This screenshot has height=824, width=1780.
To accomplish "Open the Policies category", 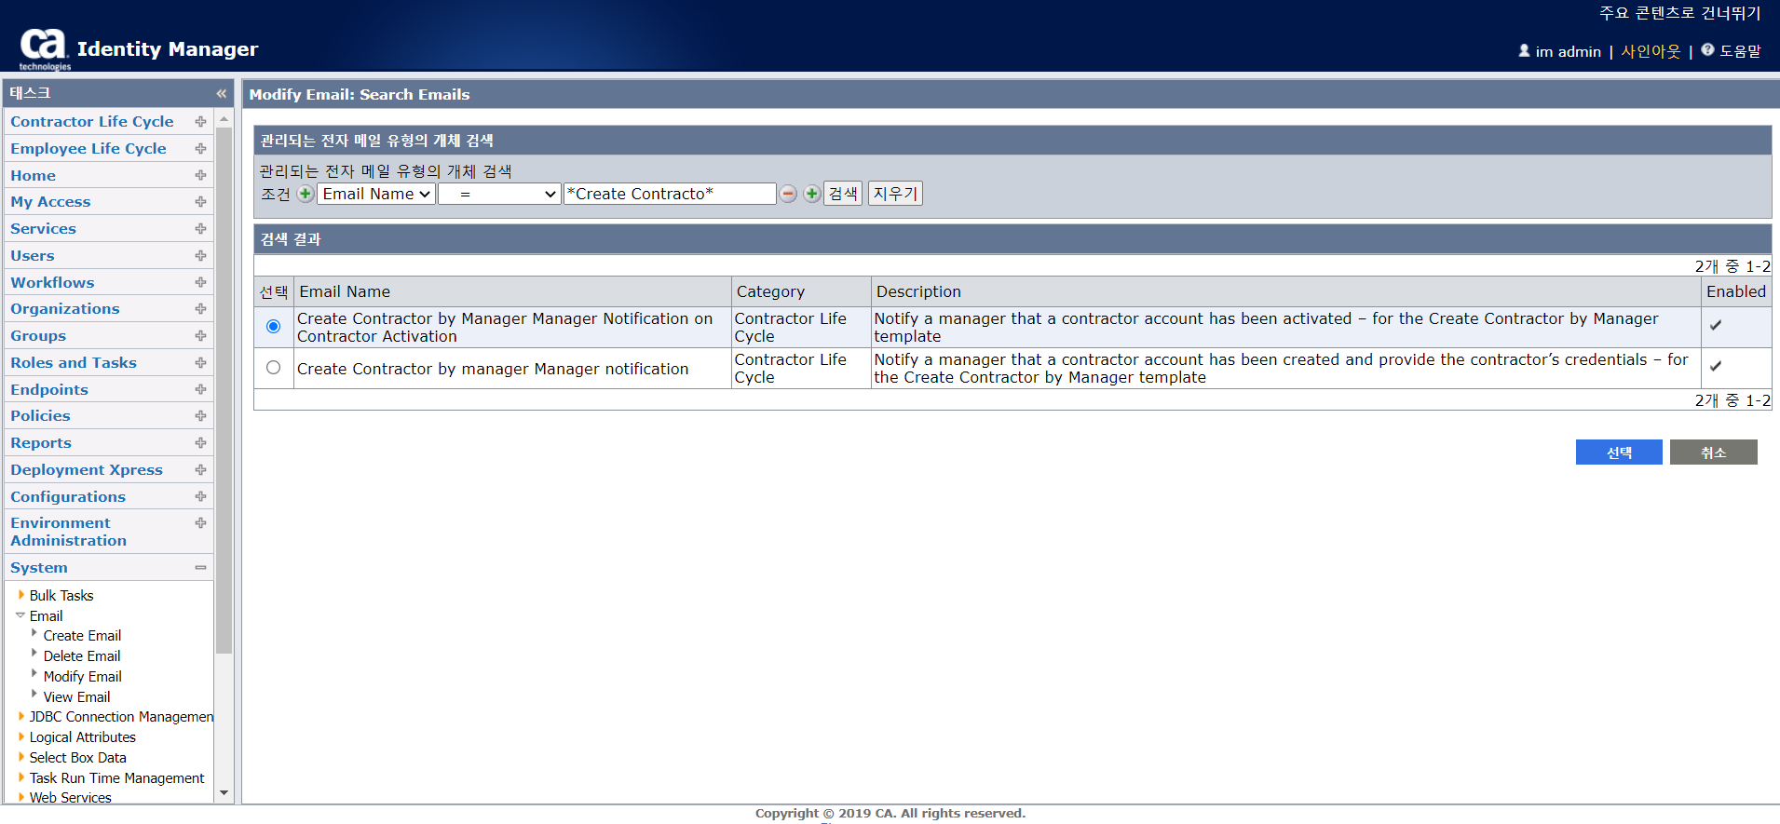I will click(40, 416).
